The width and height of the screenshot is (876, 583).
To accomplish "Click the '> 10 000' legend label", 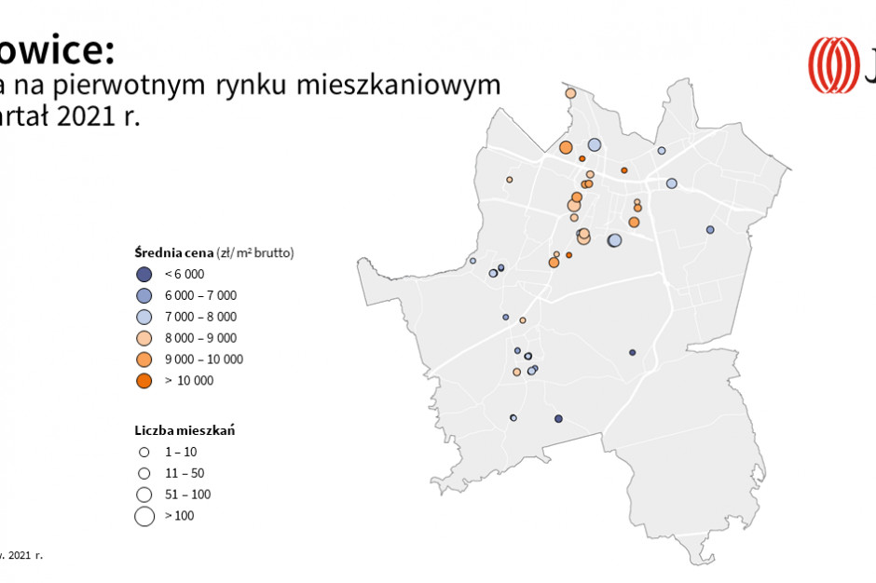I will [x=189, y=380].
